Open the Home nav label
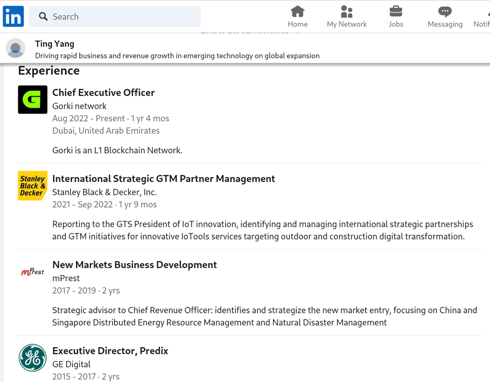 pyautogui.click(x=298, y=24)
